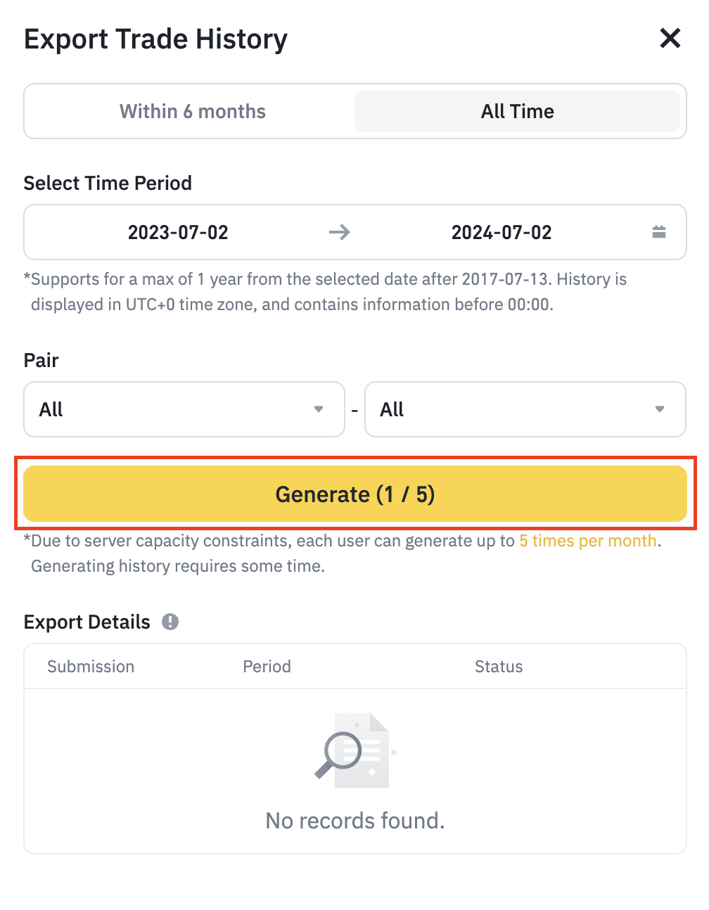Click the Pair label
The image size is (709, 910).
click(x=41, y=360)
